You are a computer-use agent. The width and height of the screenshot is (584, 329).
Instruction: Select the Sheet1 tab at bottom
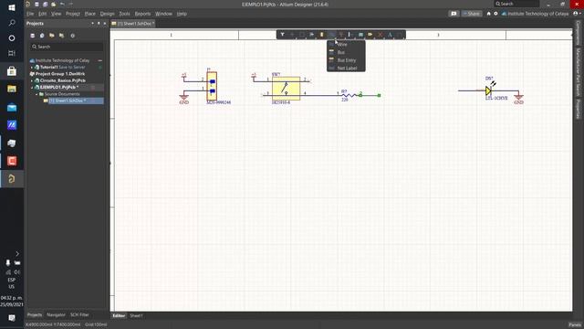point(136,316)
